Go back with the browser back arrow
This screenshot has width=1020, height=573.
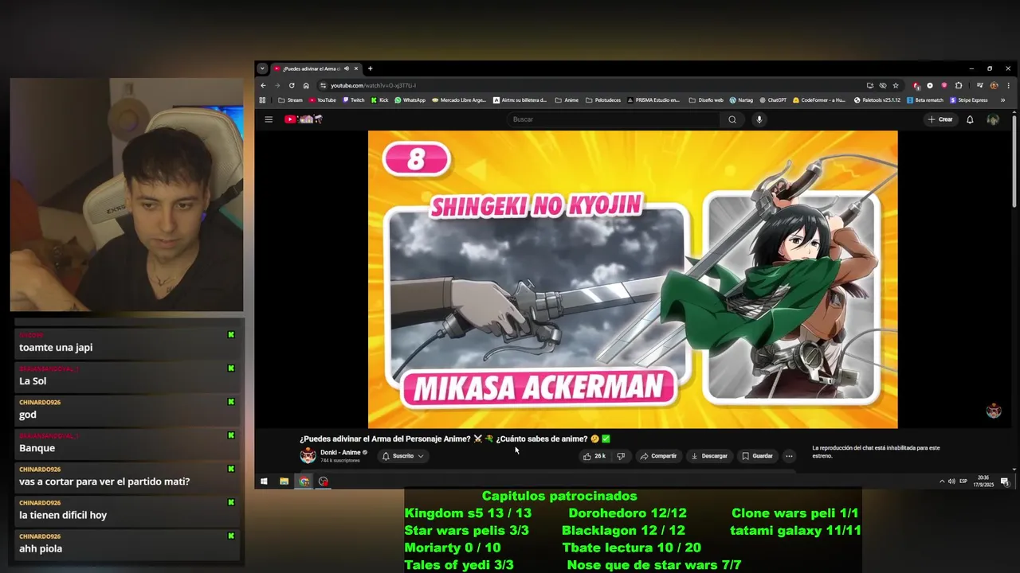(x=263, y=85)
